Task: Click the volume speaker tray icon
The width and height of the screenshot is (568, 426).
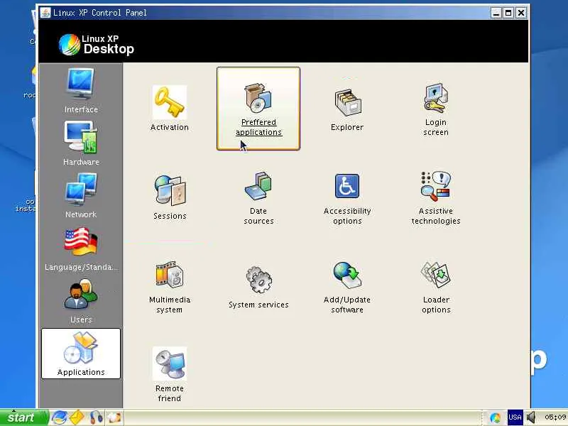Action: pos(531,417)
